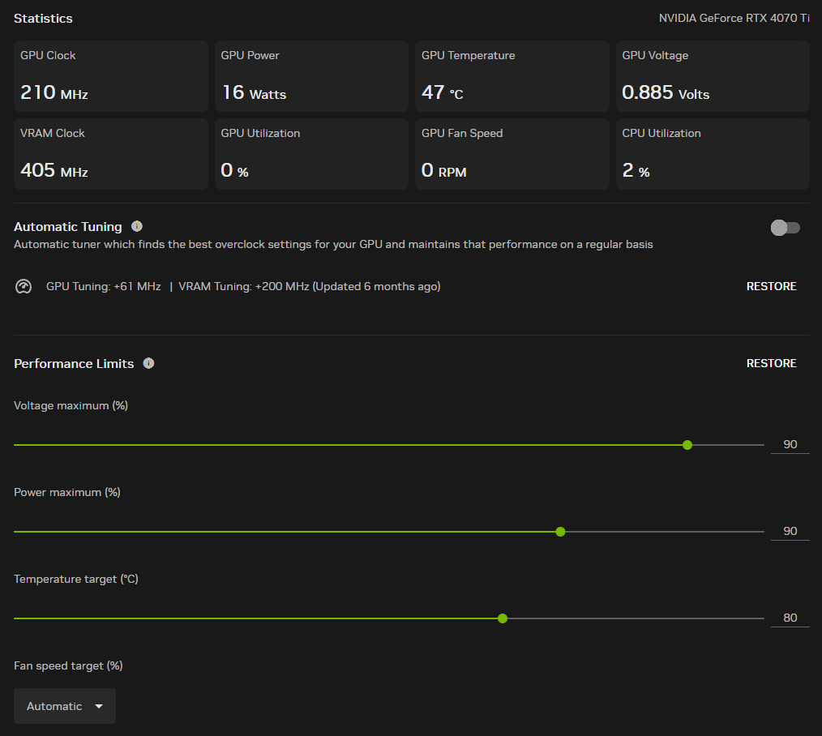Click the Power maximum value field
Viewport: 822px width, 736px height.
click(790, 531)
